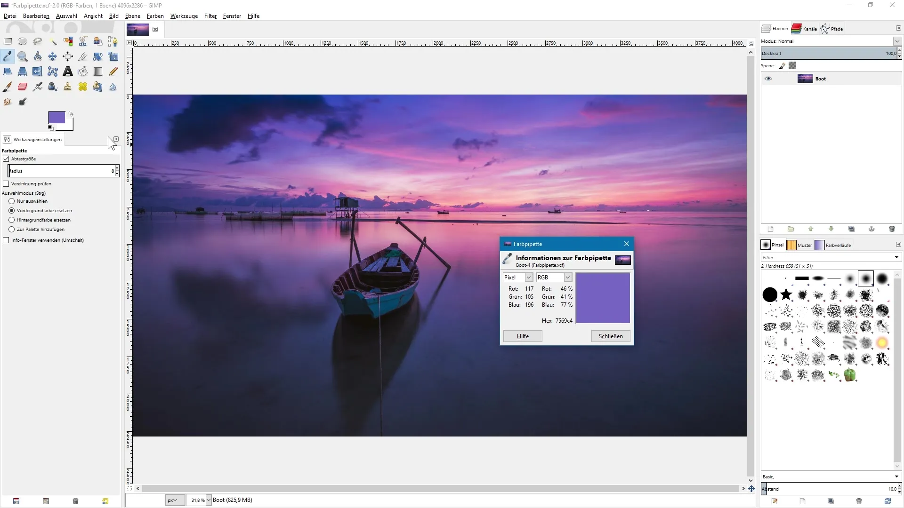
Task: Select the Clone stamp tool
Action: [x=68, y=87]
